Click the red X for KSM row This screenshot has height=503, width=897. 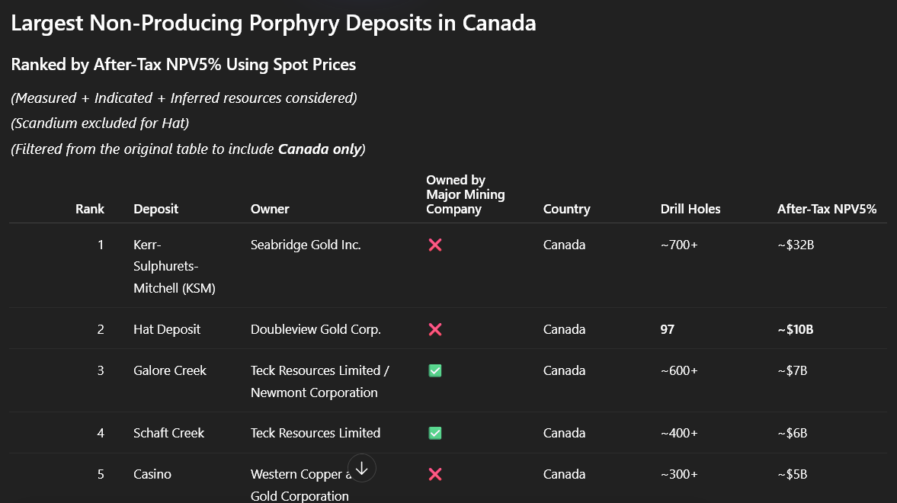435,245
